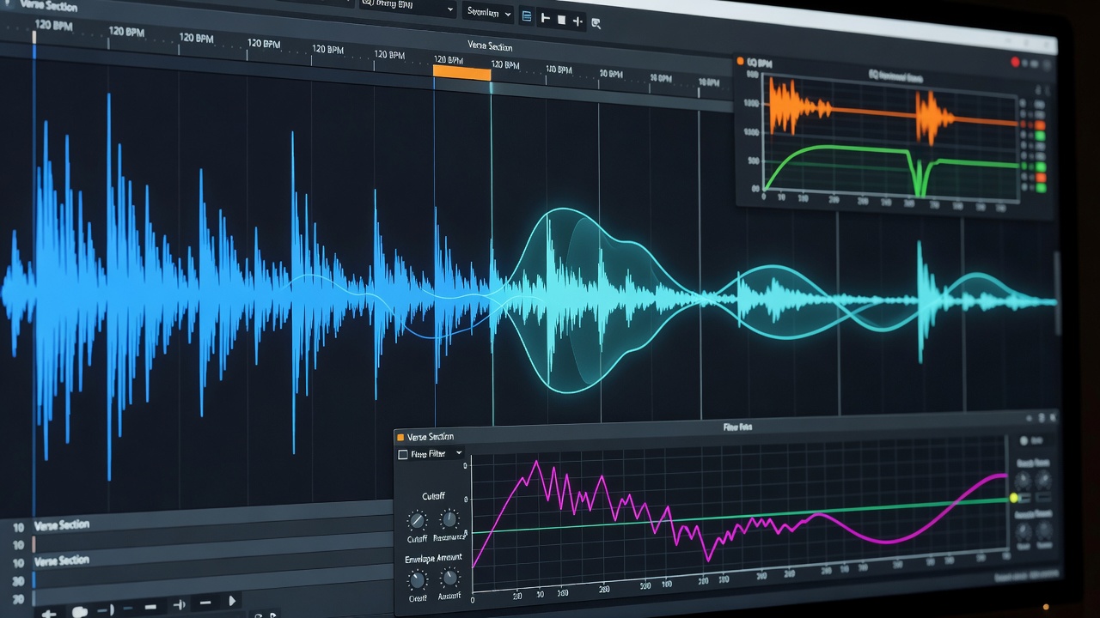Click the pink color strip in track list

coord(34,544)
